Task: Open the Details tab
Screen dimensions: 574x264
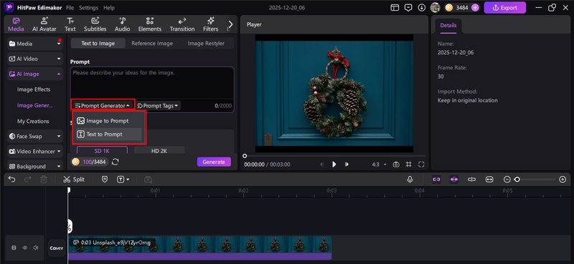Action: 448,26
